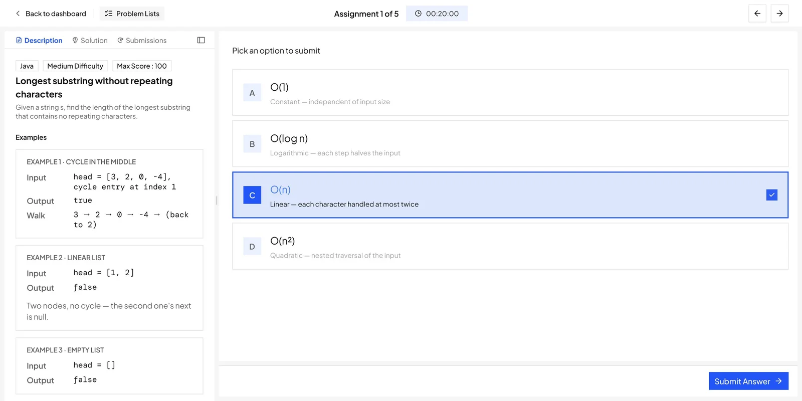Viewport: 802px width, 401px height.
Task: Go to next assignment arrow
Action: click(779, 14)
